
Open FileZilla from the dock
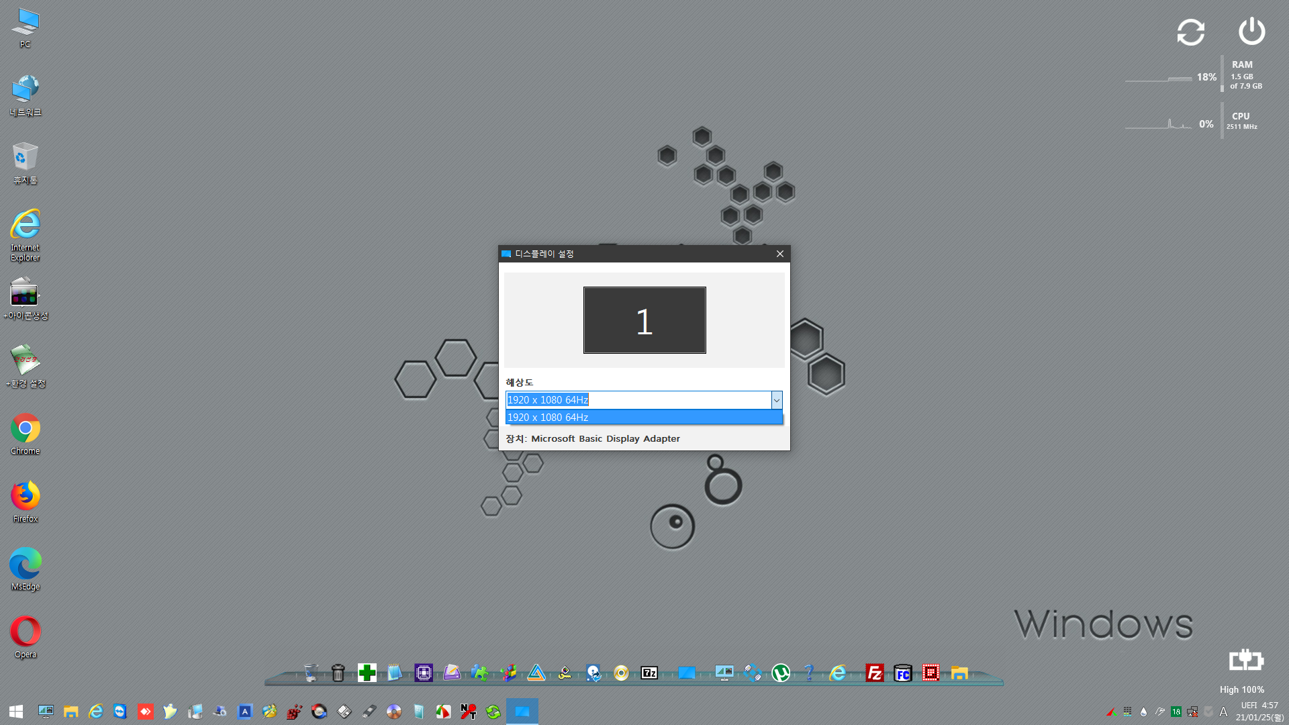(874, 673)
